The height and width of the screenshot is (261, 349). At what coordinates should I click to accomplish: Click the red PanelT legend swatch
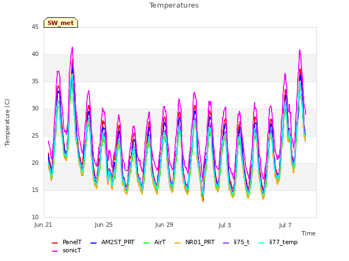tap(55, 243)
